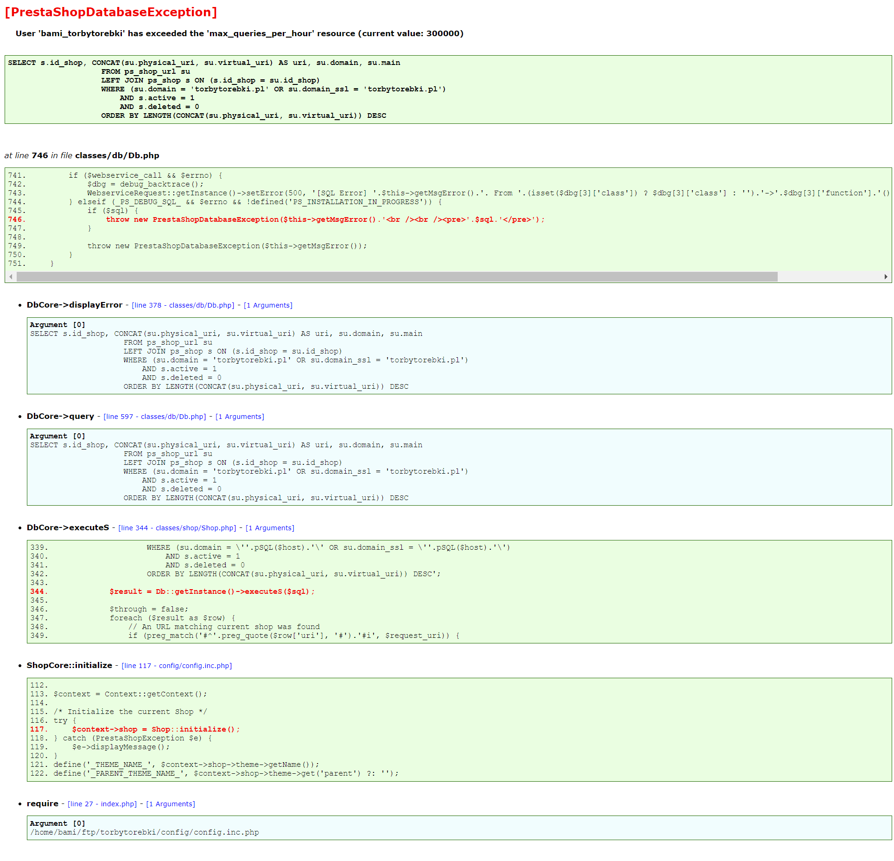The width and height of the screenshot is (894, 861).
Task: Open link 'line 378 - classes/db/Db.php'
Action: pyautogui.click(x=183, y=305)
